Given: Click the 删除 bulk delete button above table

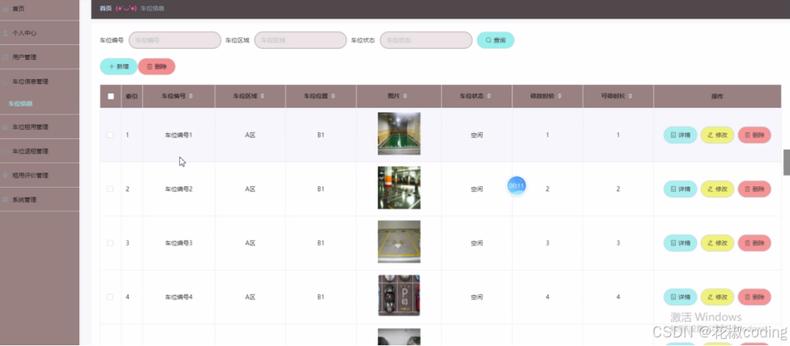Looking at the screenshot, I should 157,66.
